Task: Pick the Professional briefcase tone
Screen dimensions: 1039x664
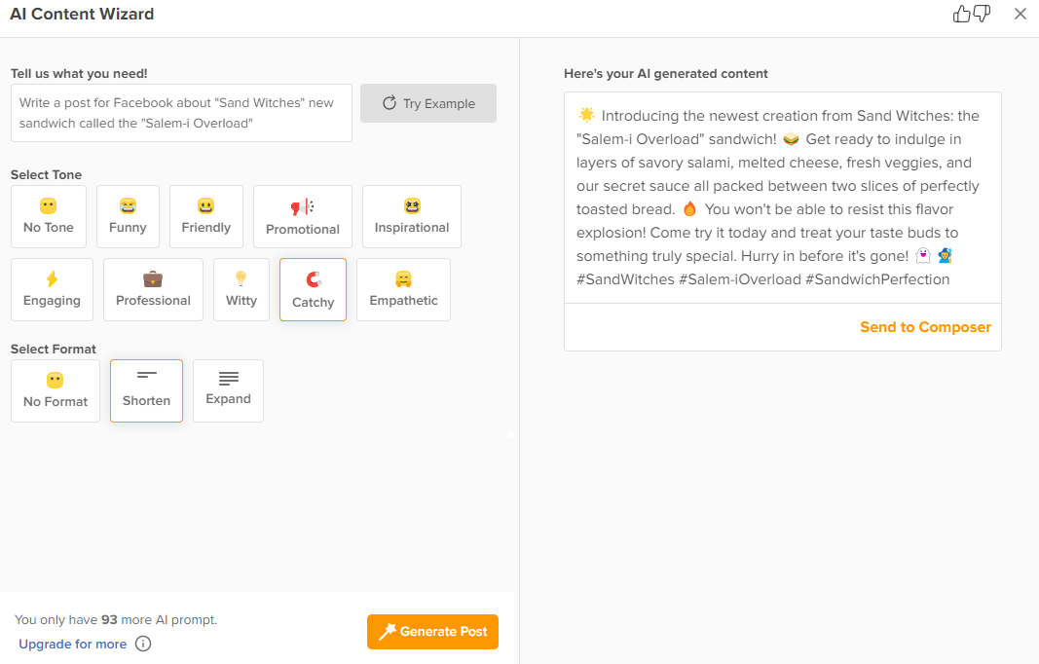Action: pos(153,288)
